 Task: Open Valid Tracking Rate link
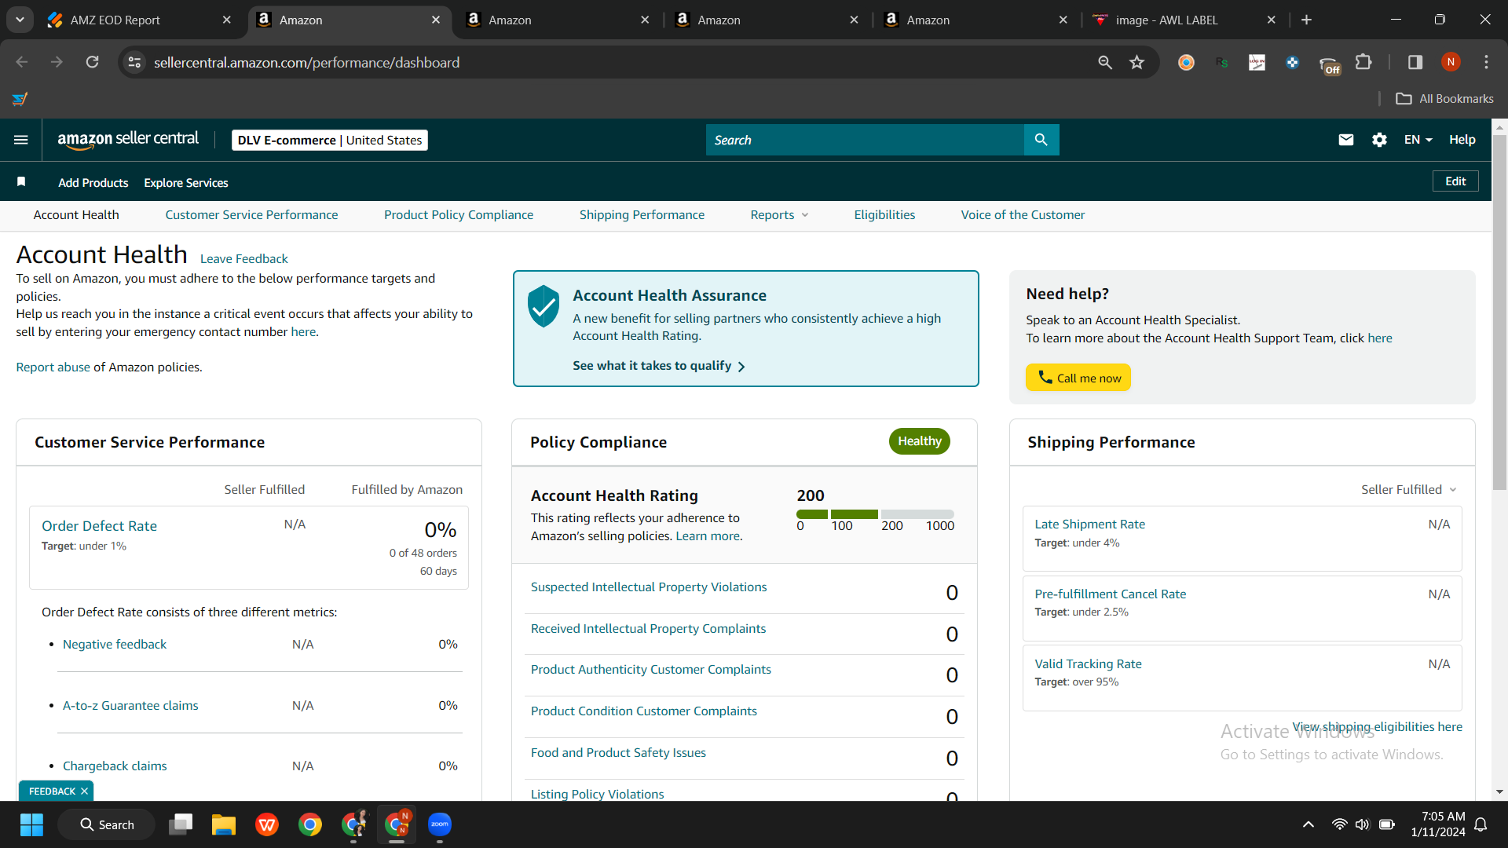pos(1088,664)
